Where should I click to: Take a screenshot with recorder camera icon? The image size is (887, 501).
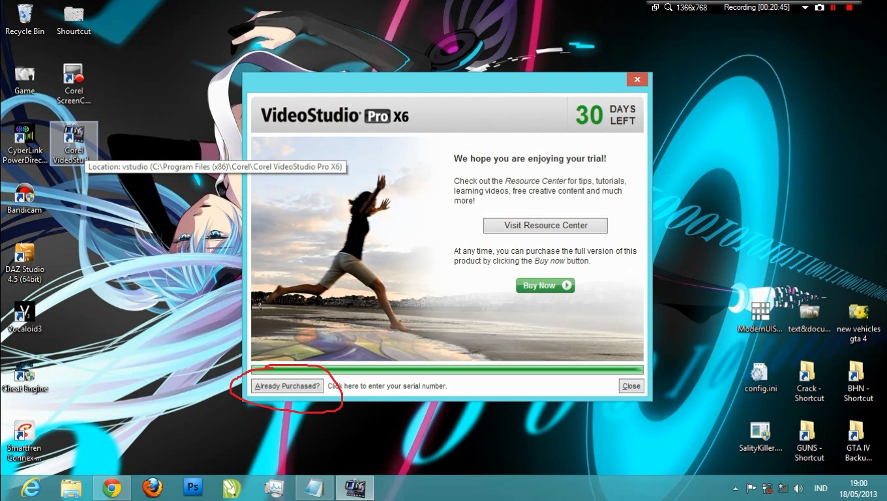tap(819, 7)
